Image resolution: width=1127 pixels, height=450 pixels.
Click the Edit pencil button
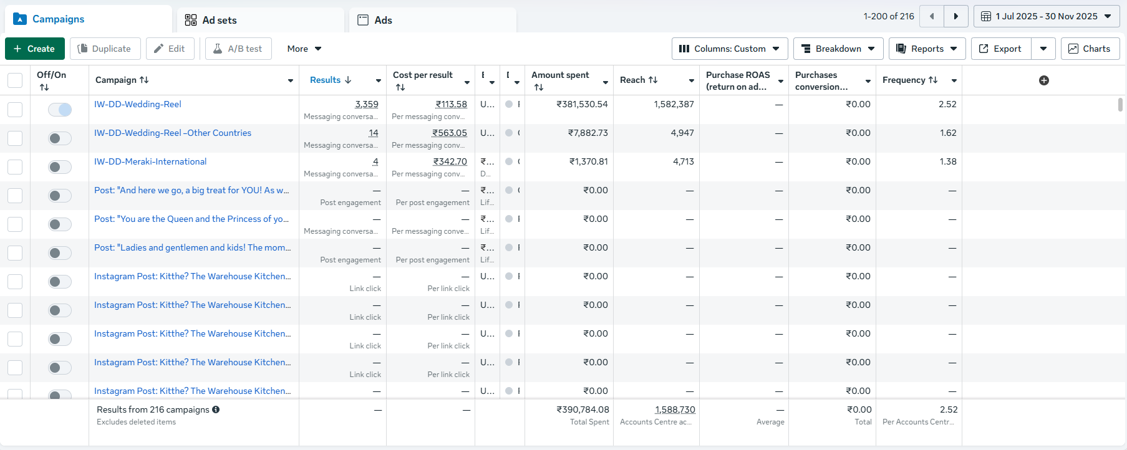pos(170,49)
